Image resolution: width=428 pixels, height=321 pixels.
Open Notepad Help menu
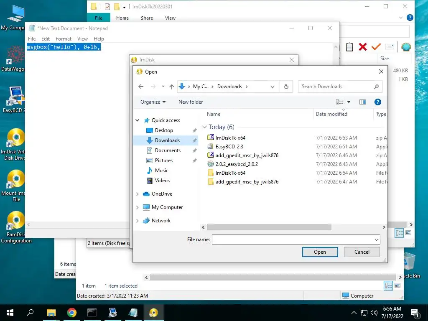(99, 39)
